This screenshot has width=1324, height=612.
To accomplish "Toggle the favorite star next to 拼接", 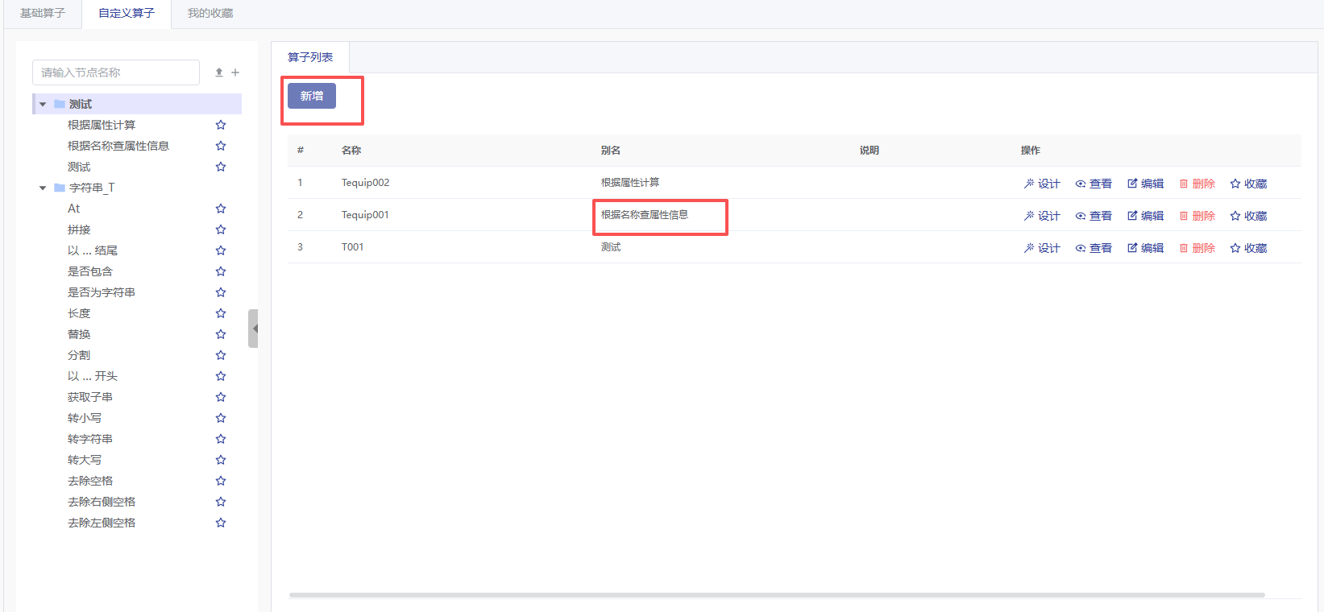I will (x=221, y=229).
